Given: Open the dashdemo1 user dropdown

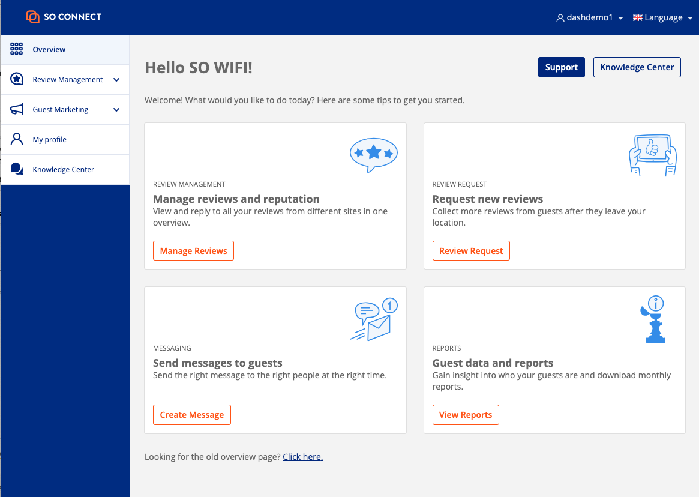Looking at the screenshot, I should tap(589, 17).
